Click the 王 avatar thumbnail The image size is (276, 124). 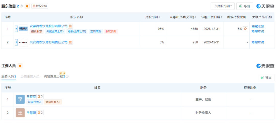coord(20,113)
